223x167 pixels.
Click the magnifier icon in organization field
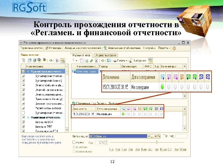pos(159,136)
